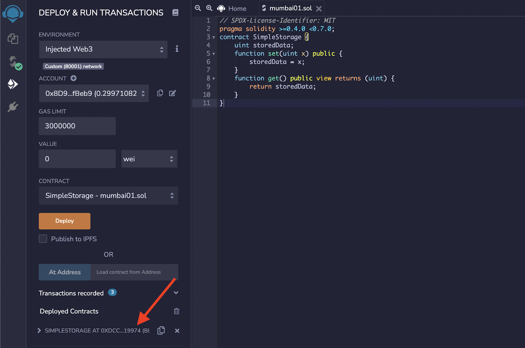
Task: Click the environment info icon
Action: [177, 49]
